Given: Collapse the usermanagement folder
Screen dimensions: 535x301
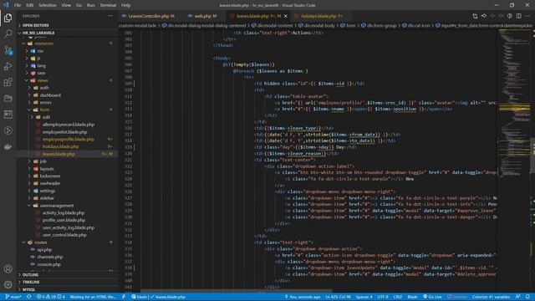Looking at the screenshot, I should click(x=67, y=206).
